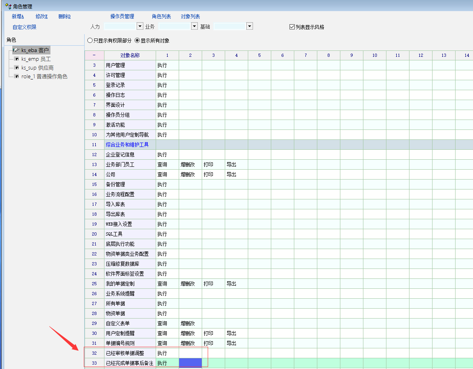The width and height of the screenshot is (473, 369).
Task: Click the role_1 普通操作角色 icon
Action: [17, 77]
